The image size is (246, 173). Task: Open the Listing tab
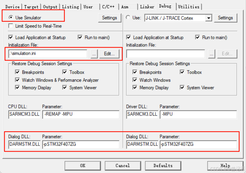pyautogui.click(x=70, y=7)
